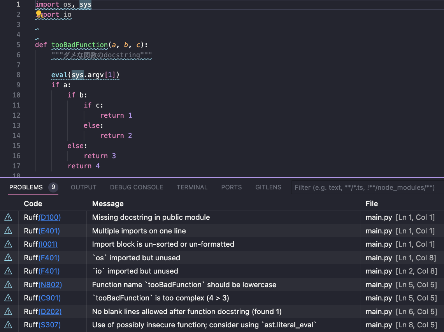Open the Ruff S307 rule link
Screen dimensions: 444x332
click(x=49, y=325)
